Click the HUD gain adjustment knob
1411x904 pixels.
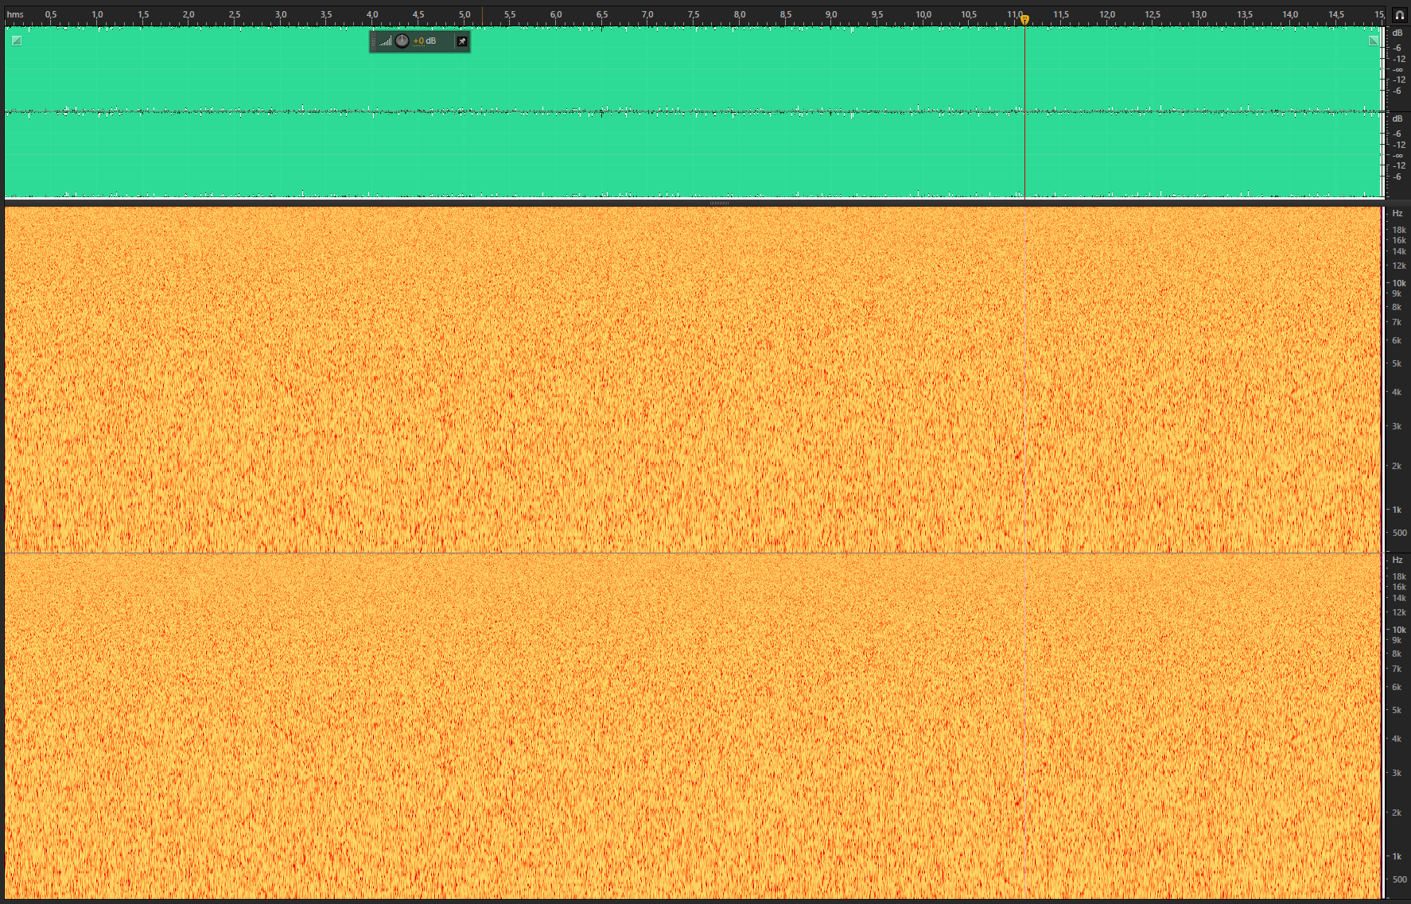[x=402, y=41]
